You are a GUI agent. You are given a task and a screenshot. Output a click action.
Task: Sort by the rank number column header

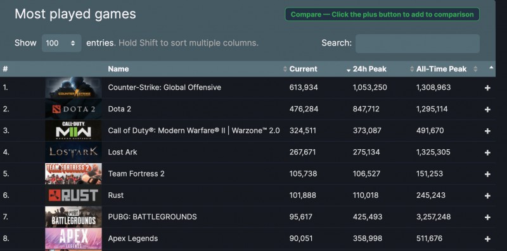pyautogui.click(x=5, y=69)
